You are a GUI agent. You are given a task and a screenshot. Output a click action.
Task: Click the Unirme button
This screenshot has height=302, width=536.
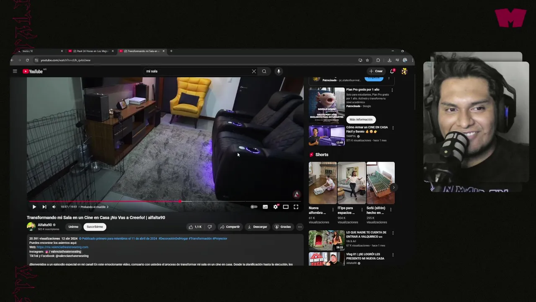coord(73,227)
